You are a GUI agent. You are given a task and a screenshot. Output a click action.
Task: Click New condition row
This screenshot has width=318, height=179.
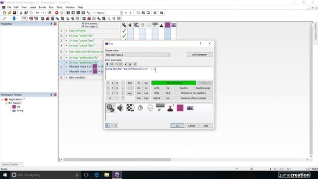coord(77,78)
